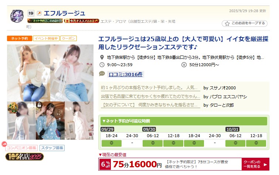This screenshot has width=279, height=175.
Task: Open the external link arrow icon
Action: (x=39, y=13)
